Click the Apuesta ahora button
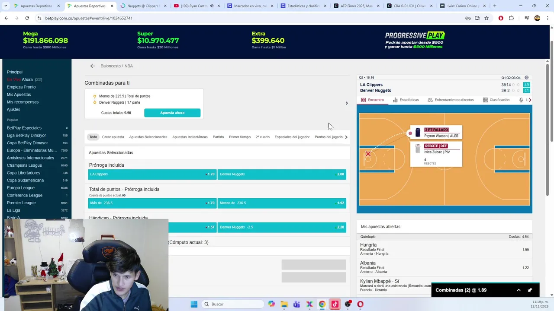Image resolution: width=554 pixels, height=311 pixels. (172, 113)
